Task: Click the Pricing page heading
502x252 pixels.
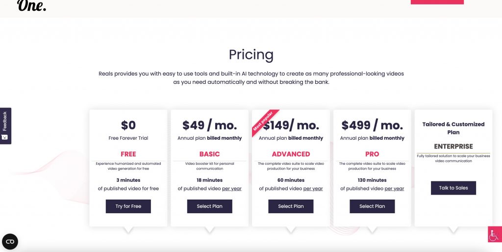Action: pos(251,54)
